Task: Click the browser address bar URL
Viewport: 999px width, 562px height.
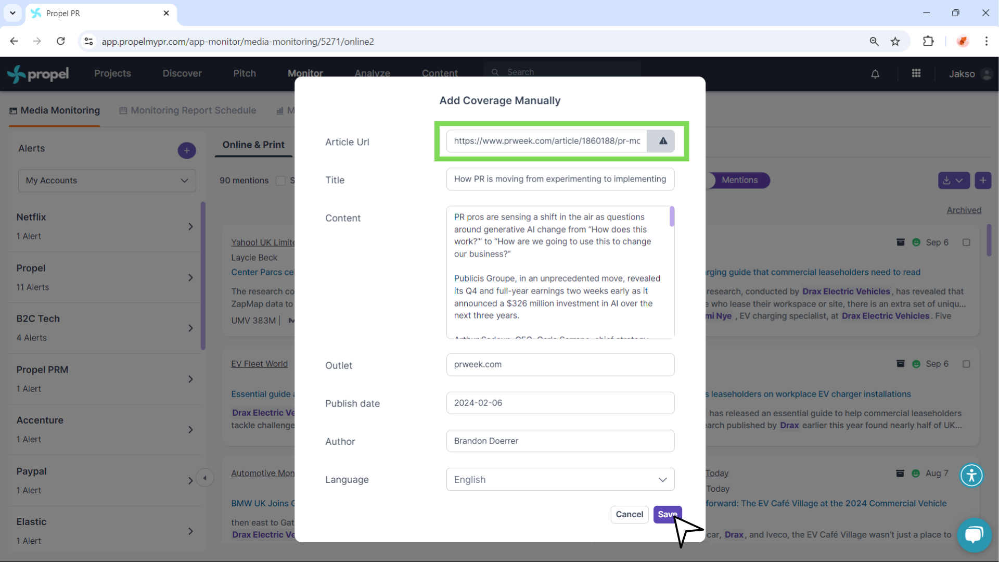Action: coord(237,42)
